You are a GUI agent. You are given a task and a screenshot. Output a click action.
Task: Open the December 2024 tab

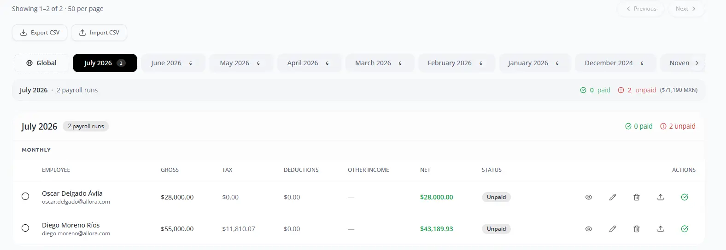(615, 63)
